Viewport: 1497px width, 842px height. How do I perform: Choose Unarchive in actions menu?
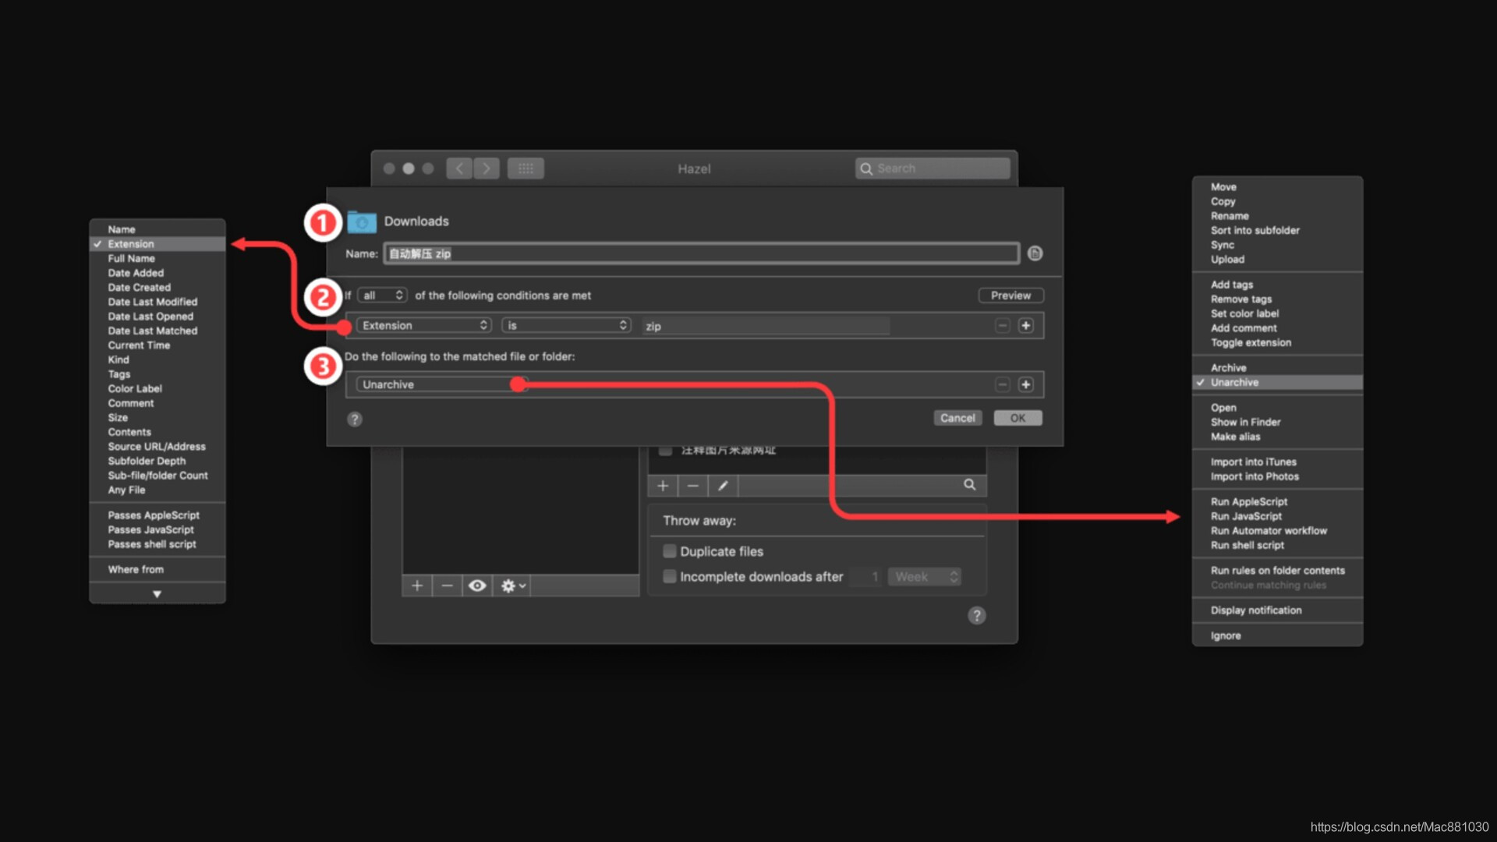coord(1277,383)
